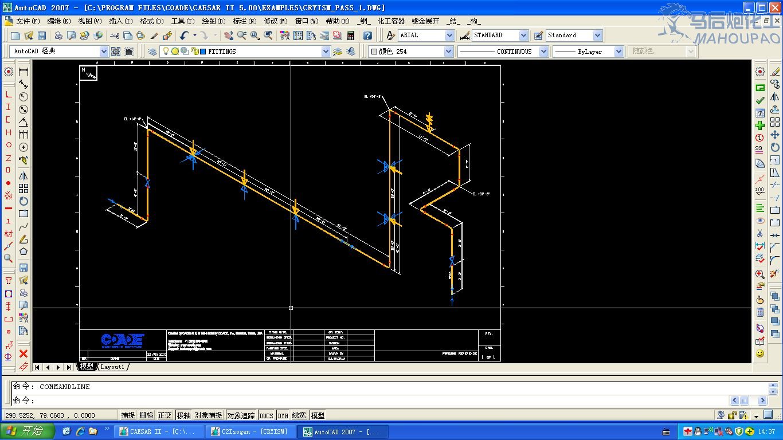783x440 pixels.
Task: Toggle 对象追踪 object tracking in status bar
Action: (x=241, y=415)
